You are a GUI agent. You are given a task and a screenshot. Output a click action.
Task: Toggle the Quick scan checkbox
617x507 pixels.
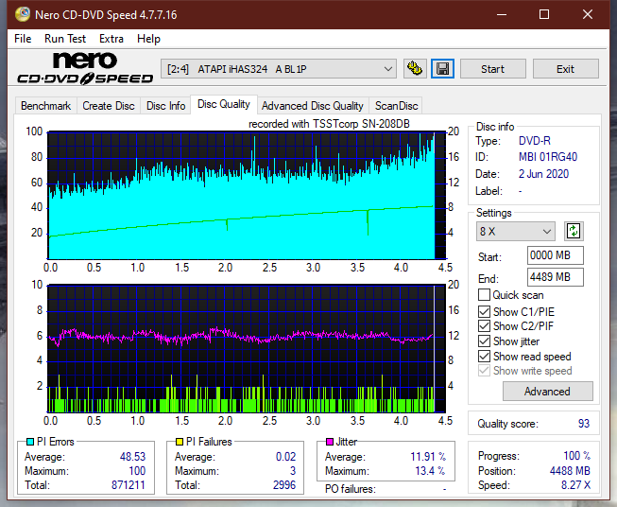[484, 295]
